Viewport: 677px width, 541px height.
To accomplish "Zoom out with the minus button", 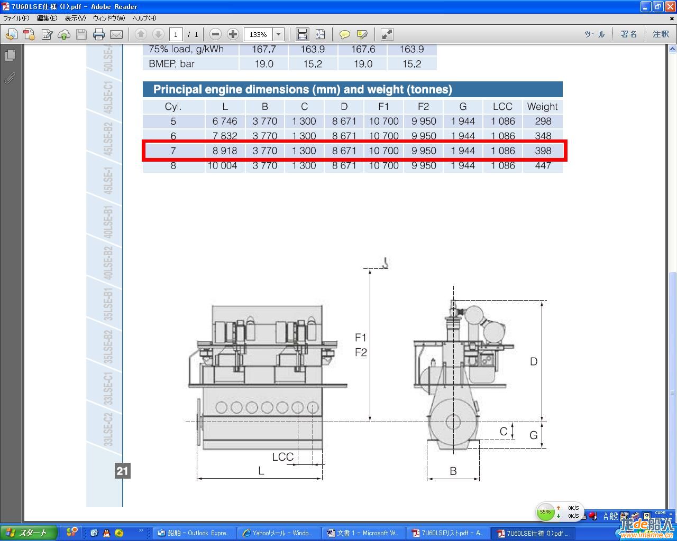I will click(215, 34).
